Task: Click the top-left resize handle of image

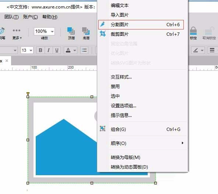Action: [x=28, y=97]
